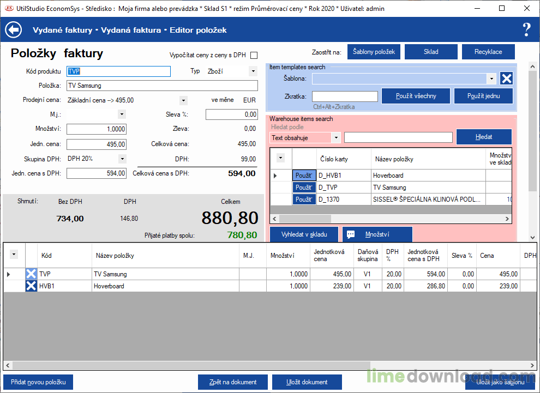Image resolution: width=540 pixels, height=393 pixels.
Task: Delete the TVP row using its X icon
Action: pos(31,274)
